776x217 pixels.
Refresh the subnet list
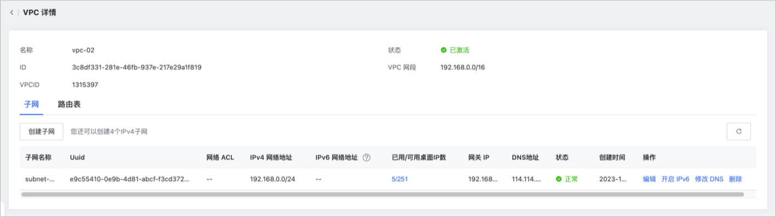(x=739, y=132)
